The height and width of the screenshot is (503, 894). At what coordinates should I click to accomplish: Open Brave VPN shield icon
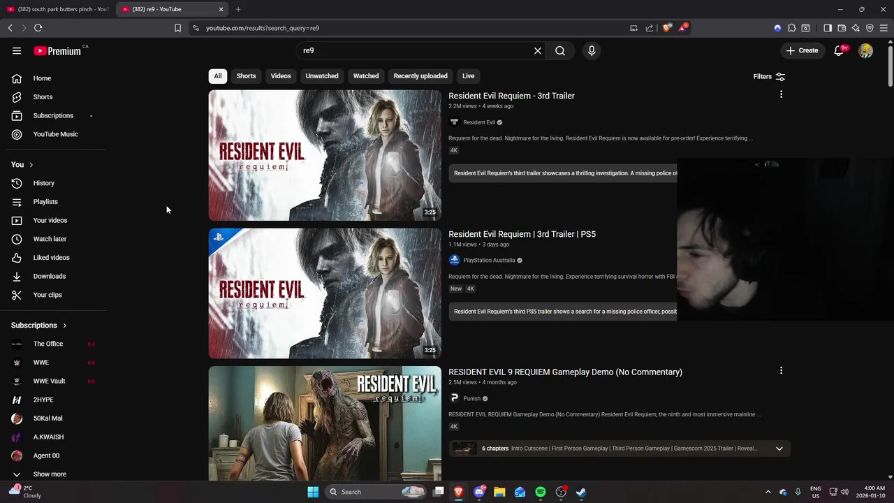point(870,28)
